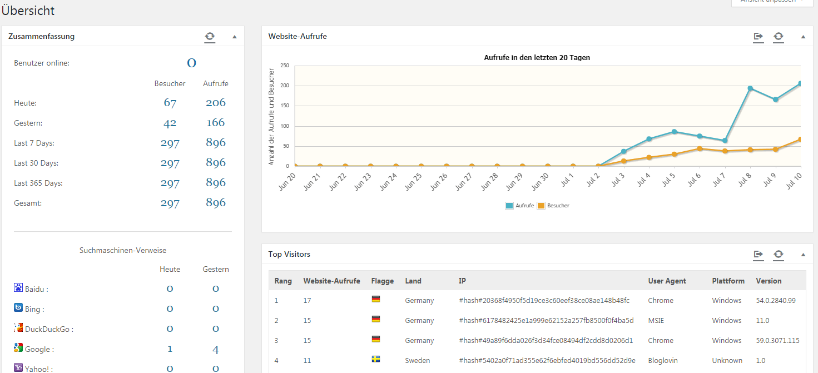Click the Bing search engine icon
The image size is (818, 373).
18,308
